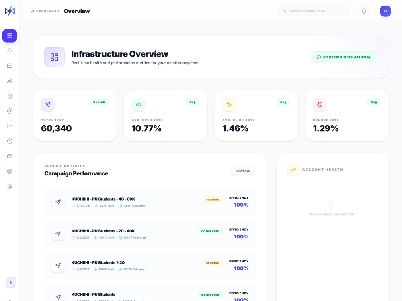Open campaign KUCHBHI - PU Students - 40 - 60K

pyautogui.click(x=103, y=199)
